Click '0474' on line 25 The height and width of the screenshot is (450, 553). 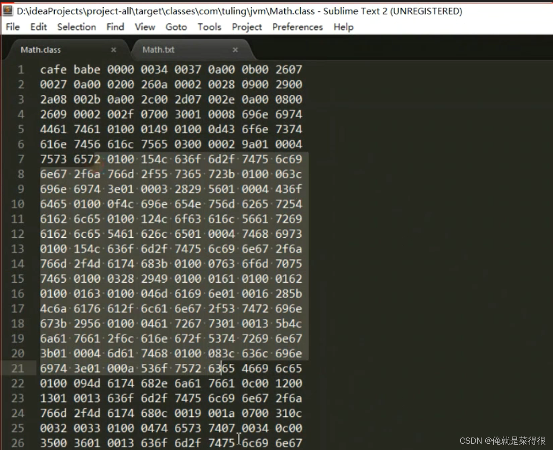[x=154, y=428]
